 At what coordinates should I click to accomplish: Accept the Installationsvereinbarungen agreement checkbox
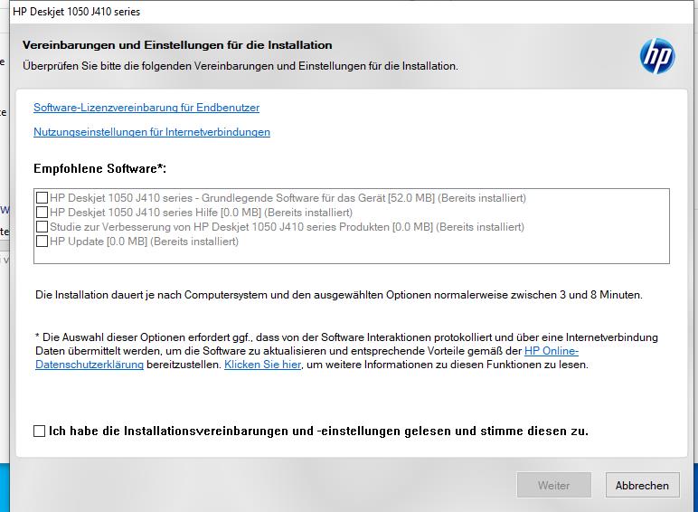tap(39, 431)
